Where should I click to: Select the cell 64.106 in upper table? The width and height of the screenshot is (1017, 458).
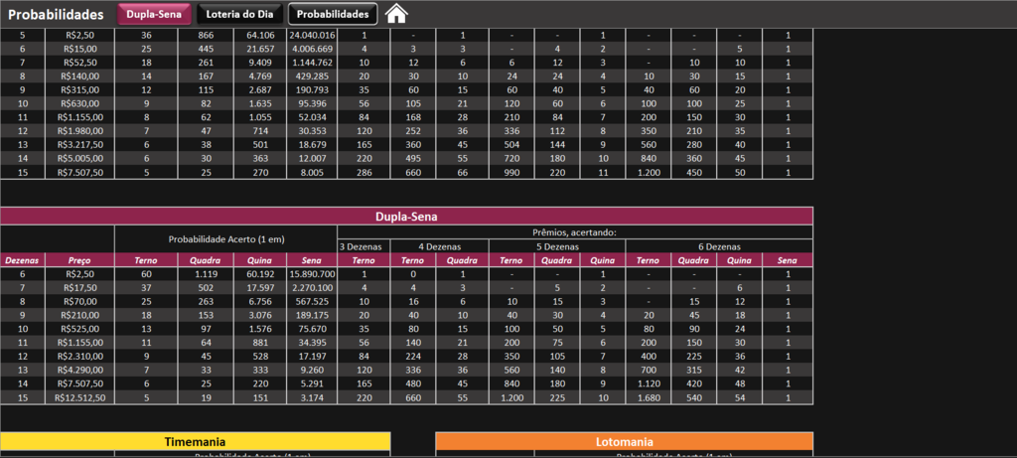[x=260, y=35]
